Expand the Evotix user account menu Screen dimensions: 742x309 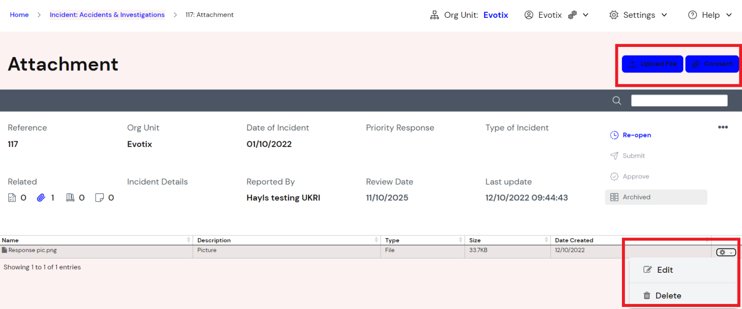[556, 15]
